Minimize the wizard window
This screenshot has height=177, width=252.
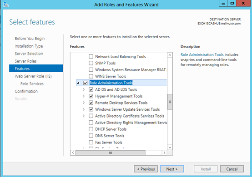click(x=223, y=3)
